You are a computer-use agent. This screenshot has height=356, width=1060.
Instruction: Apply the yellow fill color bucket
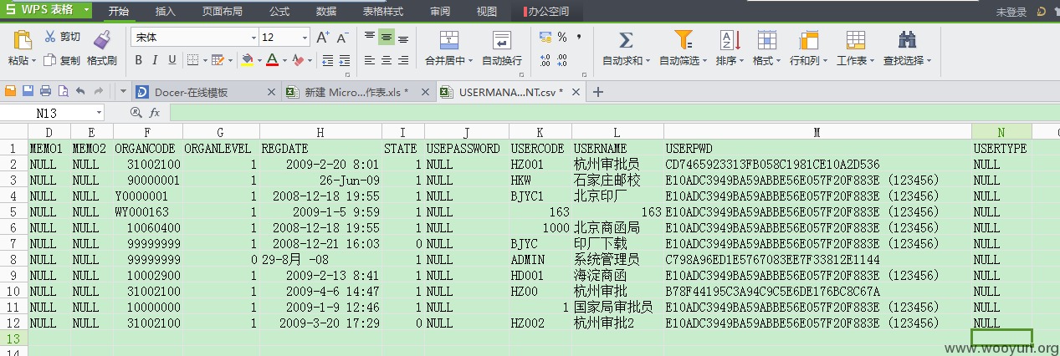(247, 60)
